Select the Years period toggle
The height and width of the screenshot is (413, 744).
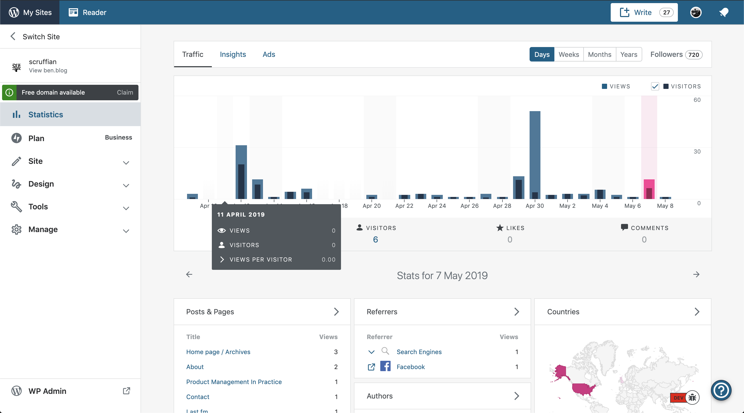click(629, 54)
